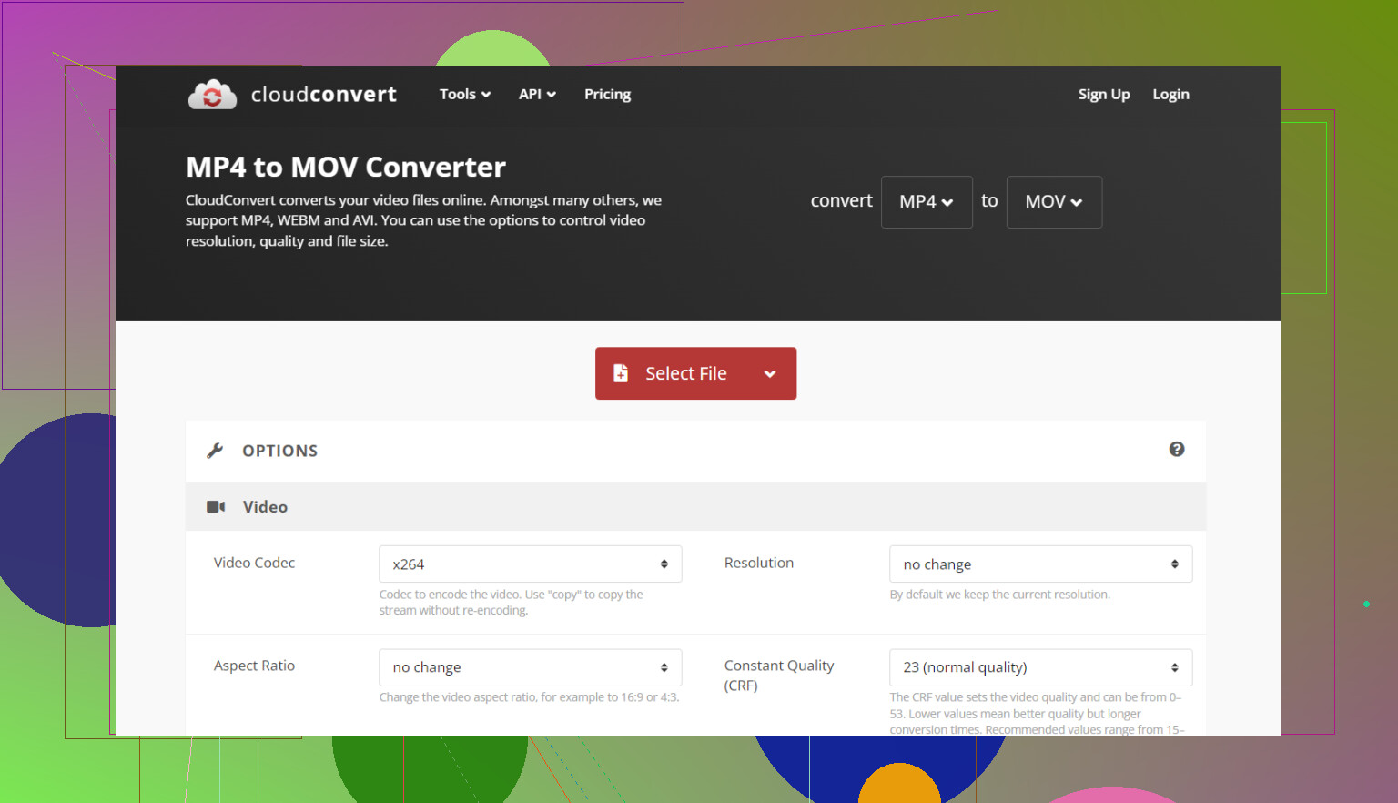1398x803 pixels.
Task: Click the 'Change the video aspect ratio' hint
Action: (x=529, y=697)
